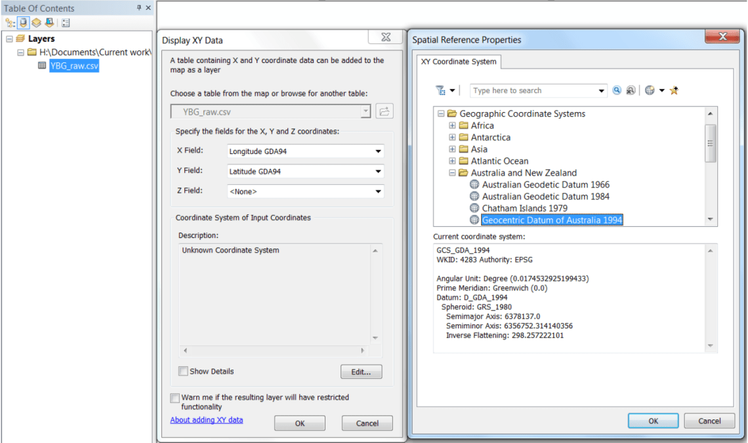Check the restricted functionality warning box

coord(175,398)
